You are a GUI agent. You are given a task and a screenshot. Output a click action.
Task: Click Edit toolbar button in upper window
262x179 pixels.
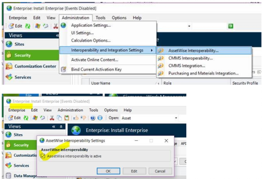(15, 26)
